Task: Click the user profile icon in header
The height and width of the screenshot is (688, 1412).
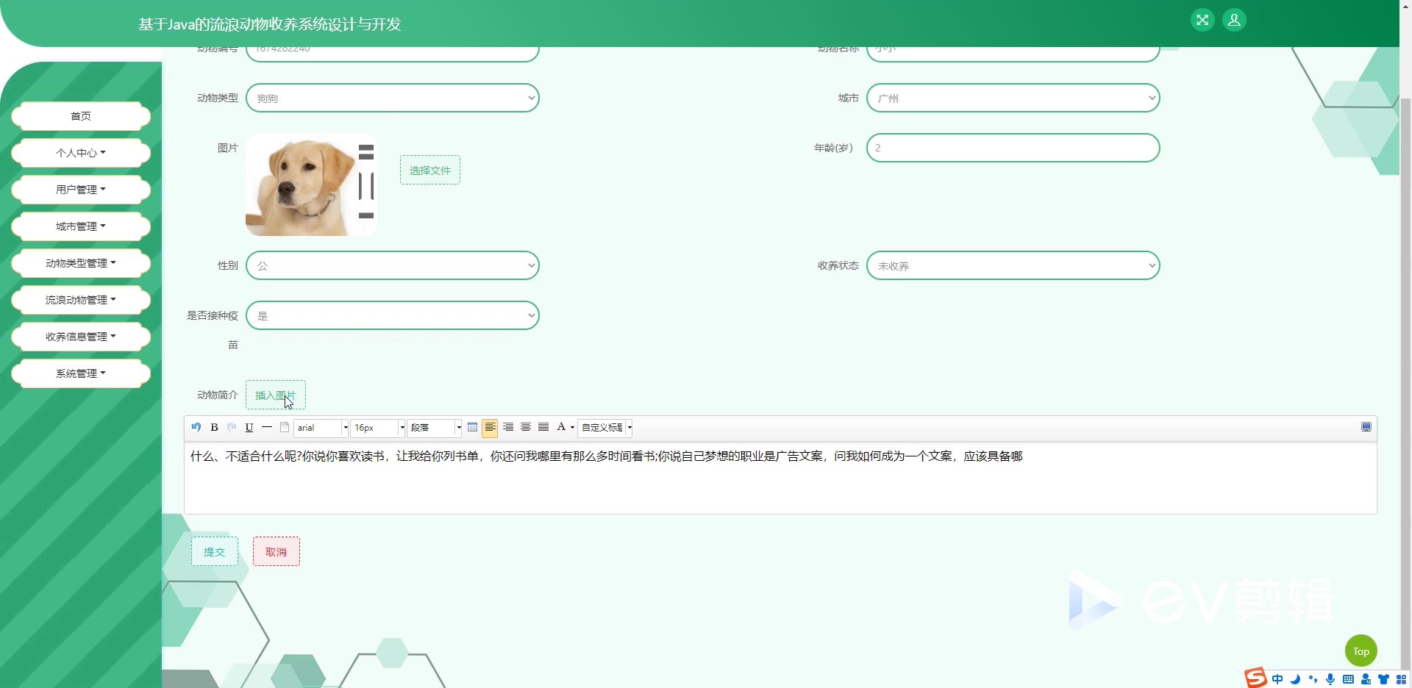Action: (x=1234, y=20)
